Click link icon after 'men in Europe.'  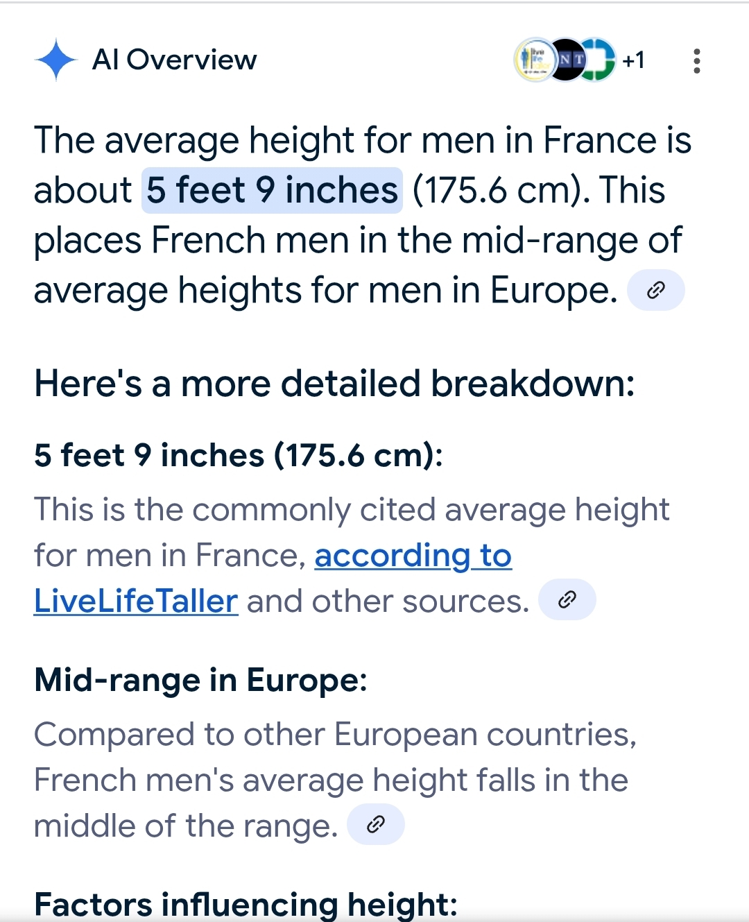[655, 290]
